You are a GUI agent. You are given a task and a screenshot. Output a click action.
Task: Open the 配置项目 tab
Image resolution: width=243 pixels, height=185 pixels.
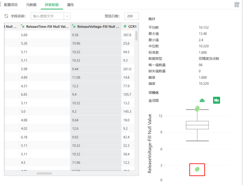point(11,5)
